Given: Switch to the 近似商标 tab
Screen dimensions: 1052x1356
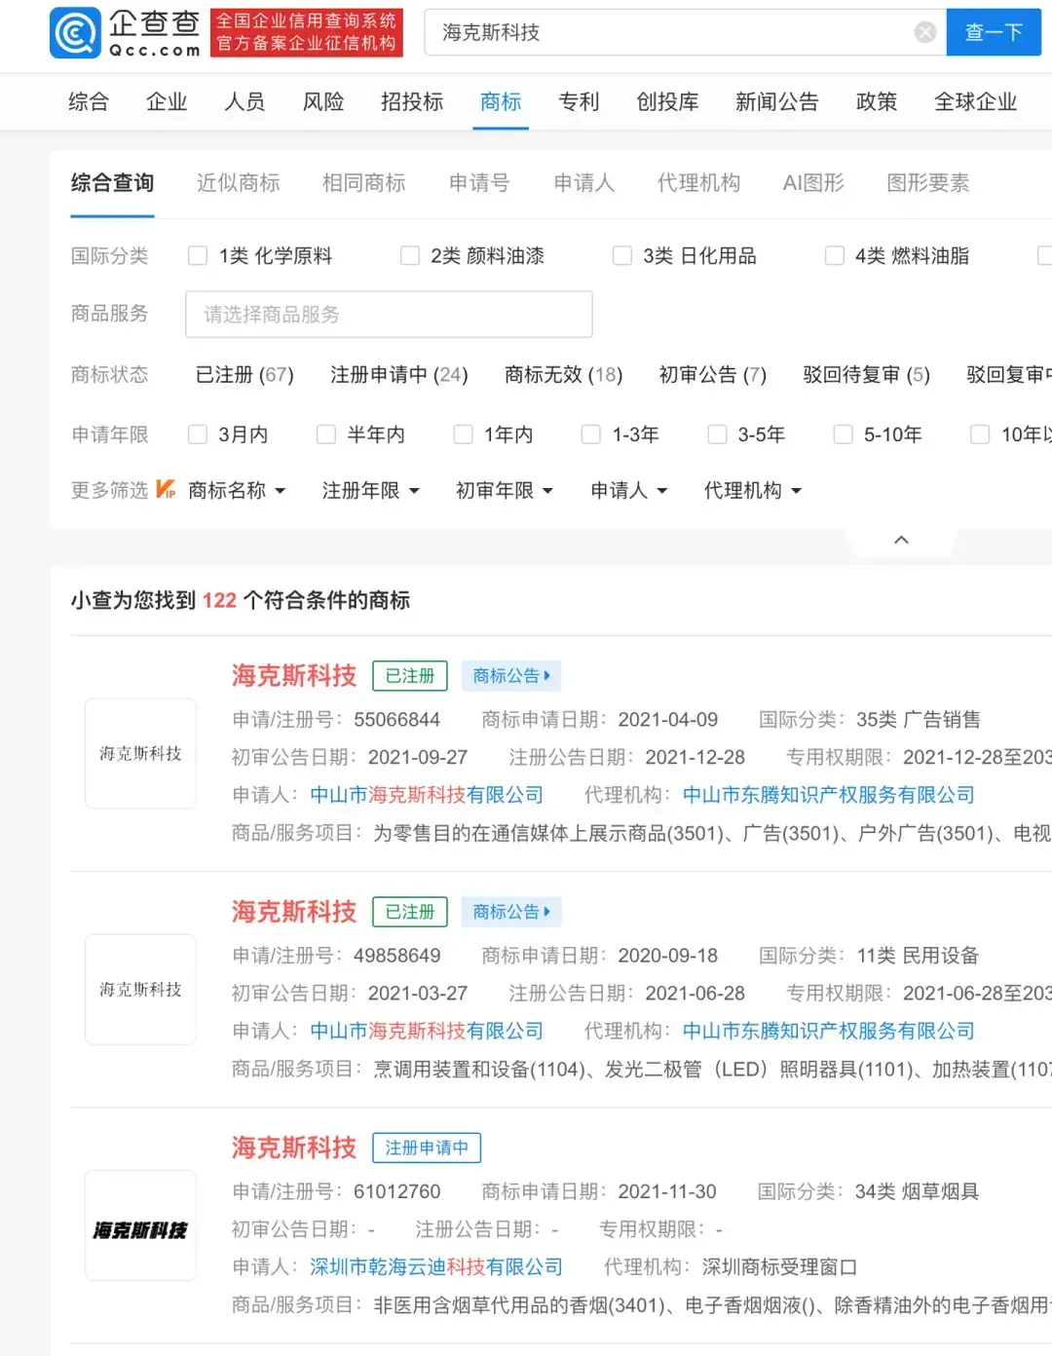Looking at the screenshot, I should pos(237,182).
